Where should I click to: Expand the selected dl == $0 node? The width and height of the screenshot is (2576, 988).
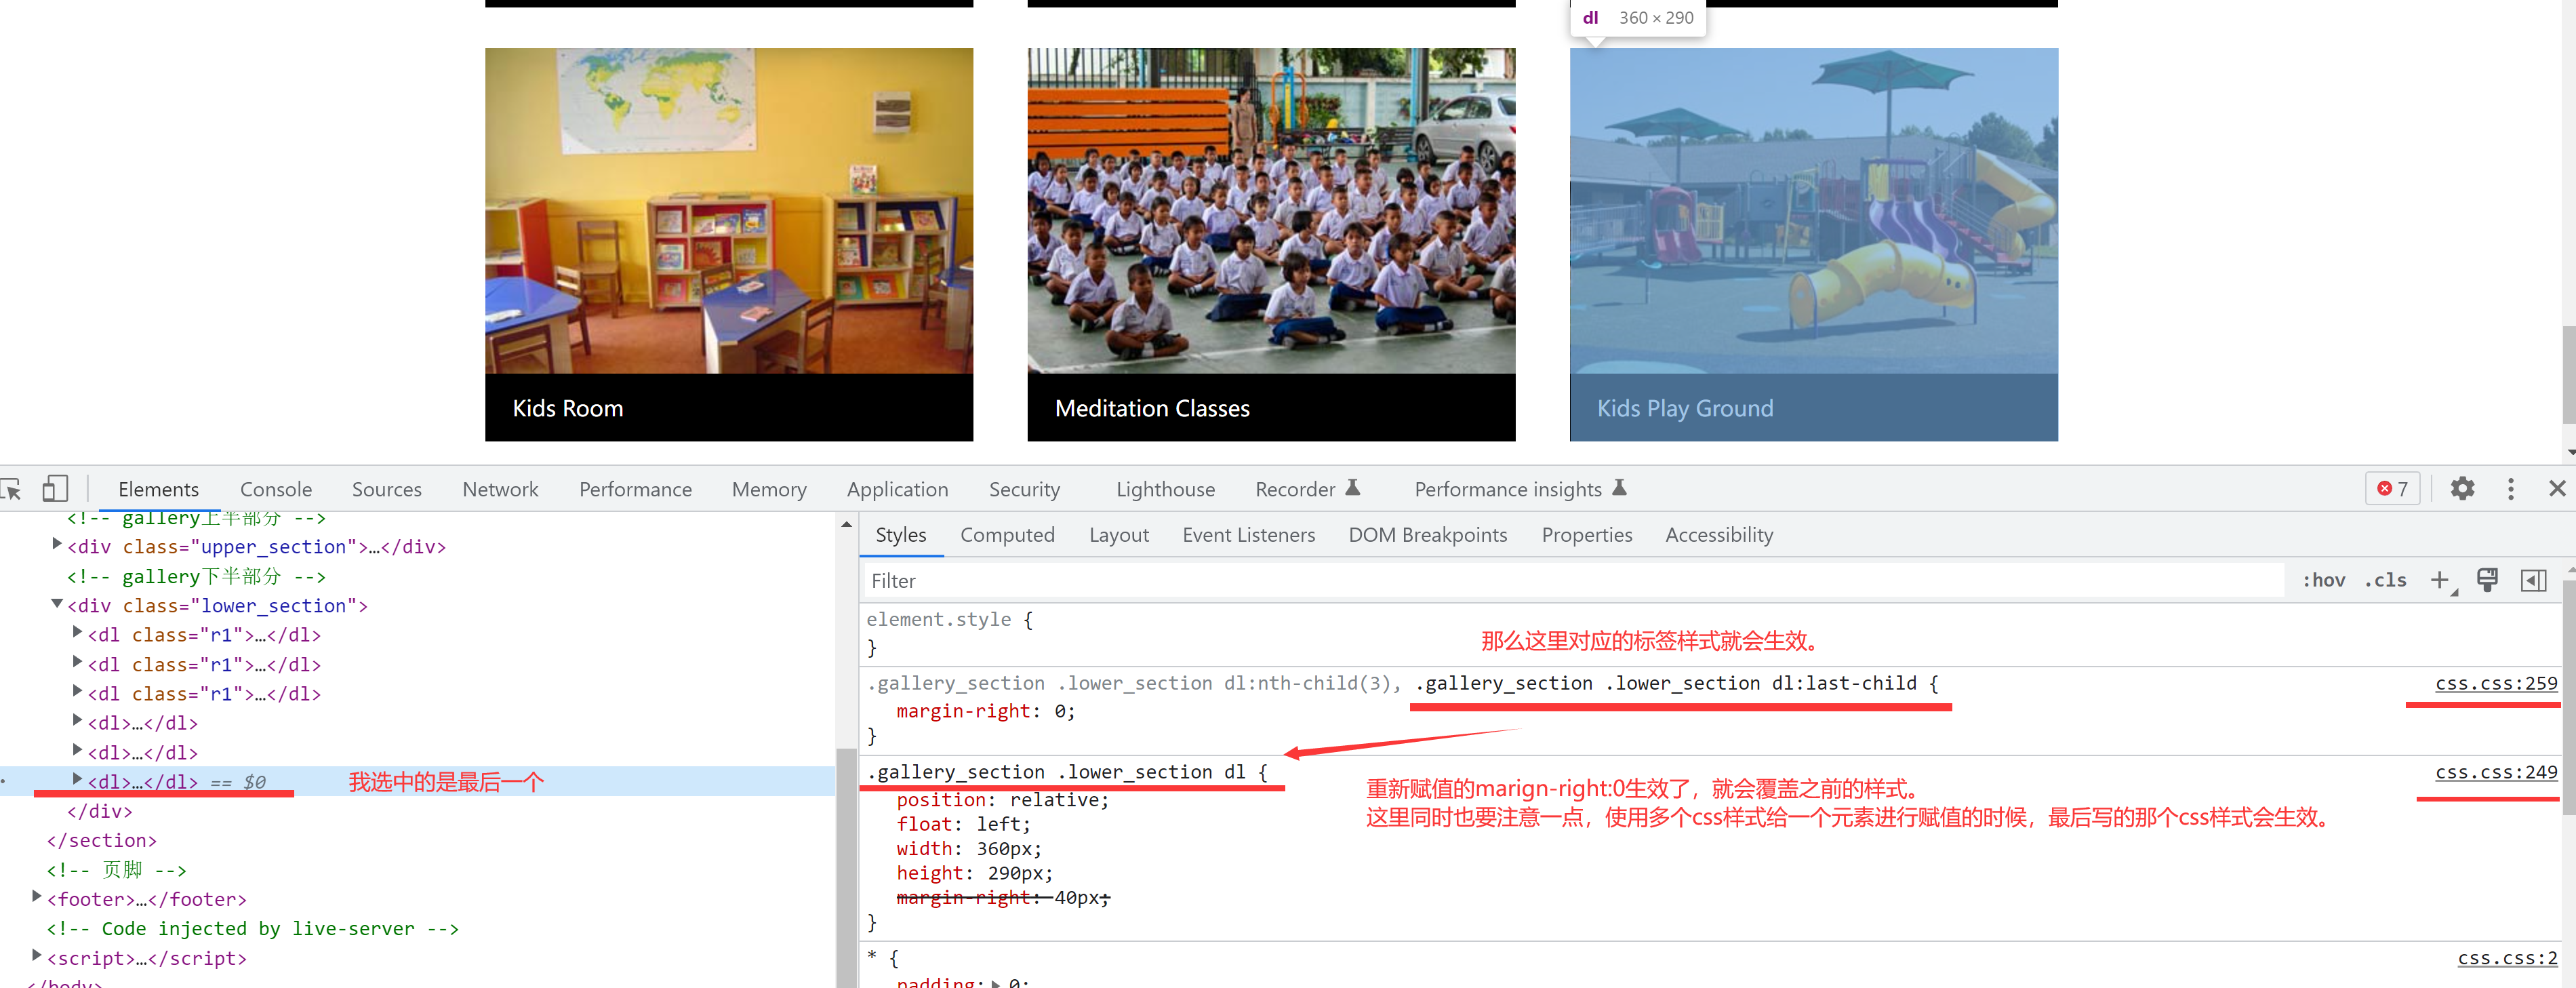coord(77,779)
